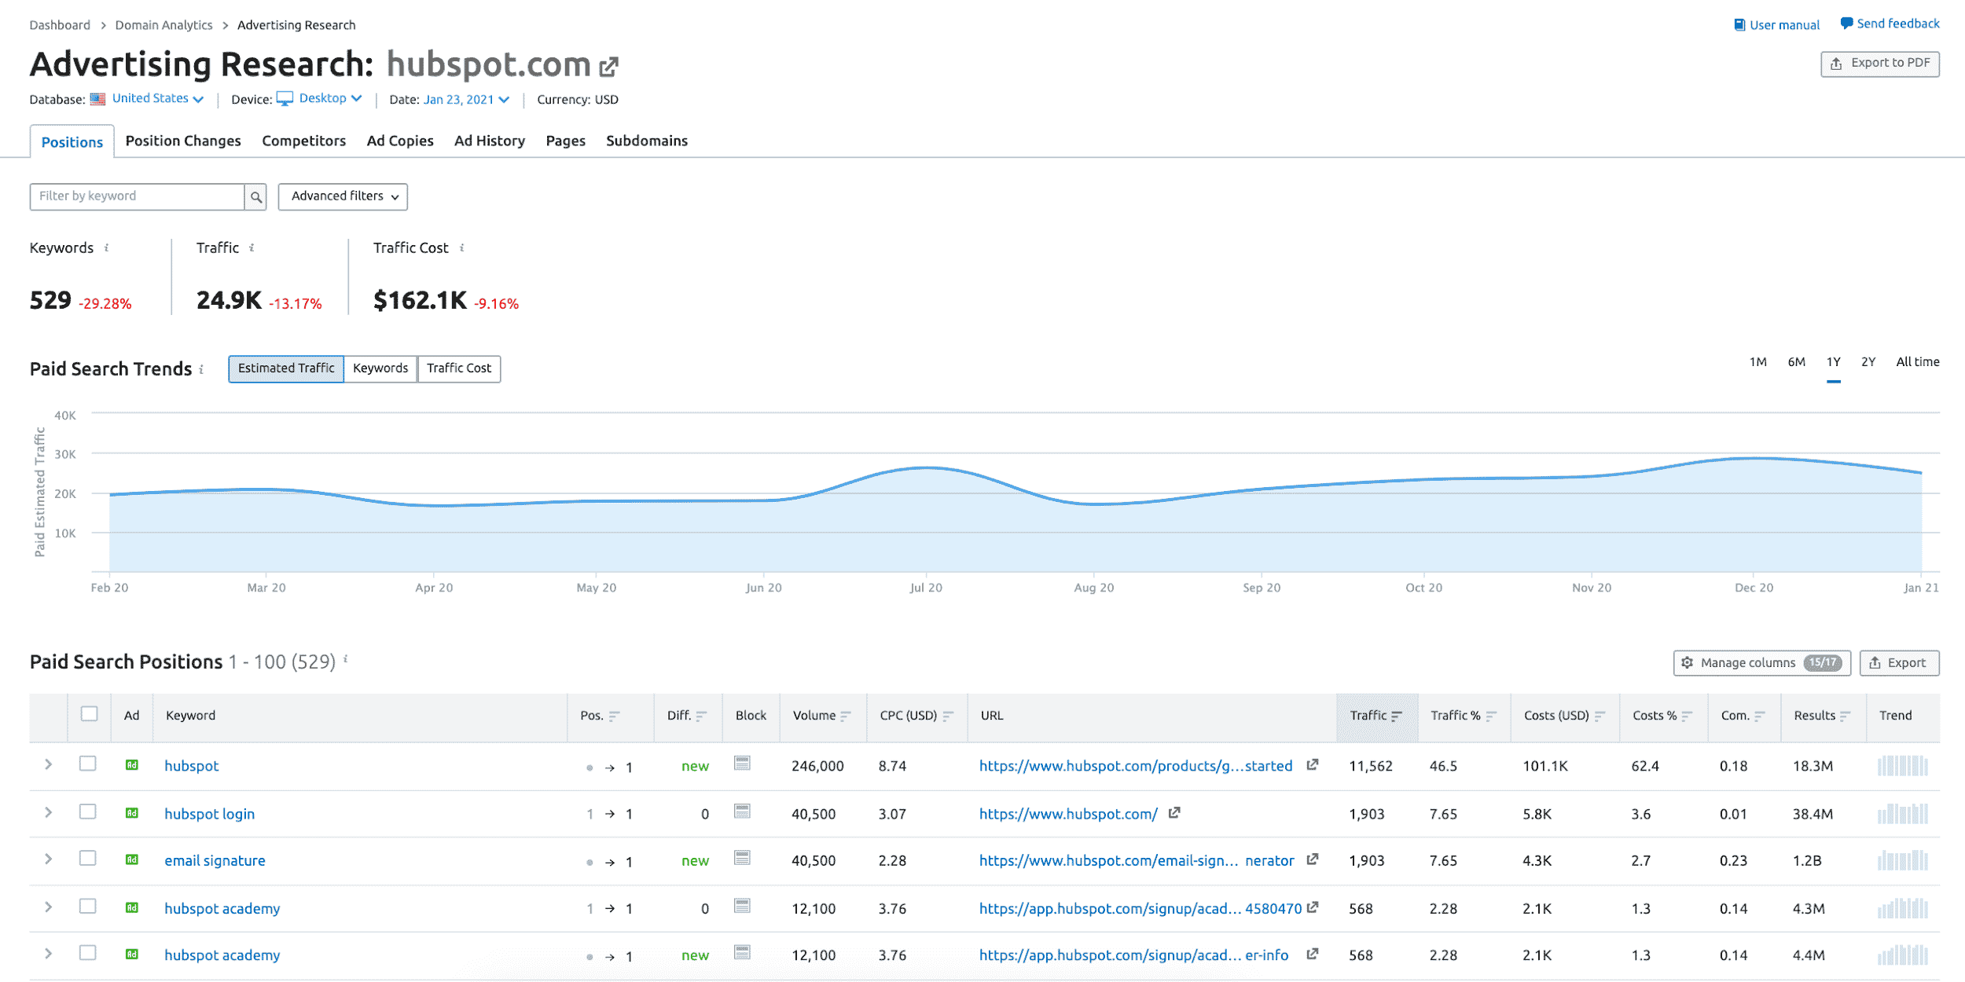This screenshot has height=982, width=1965.
Task: Open external link icon for acad…er-info URL
Action: click(1312, 955)
